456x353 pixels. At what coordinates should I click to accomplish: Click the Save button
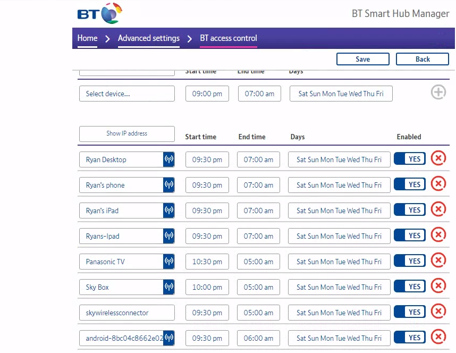362,59
